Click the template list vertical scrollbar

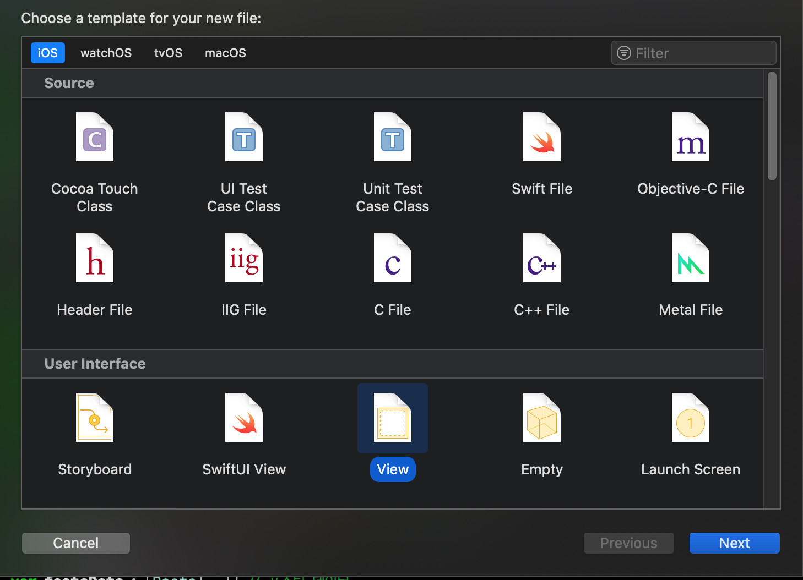coord(772,126)
